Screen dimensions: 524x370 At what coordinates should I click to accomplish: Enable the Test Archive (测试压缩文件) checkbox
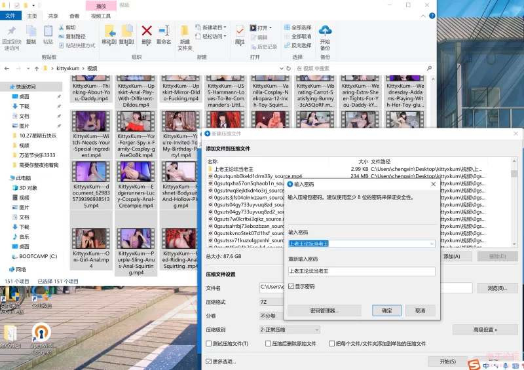(209, 343)
